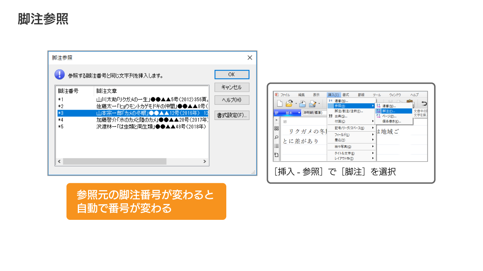Image resolution: width=483 pixels, height=271 pixels.
Task: Click the list outline icon in sidebar
Action: pyautogui.click(x=277, y=146)
